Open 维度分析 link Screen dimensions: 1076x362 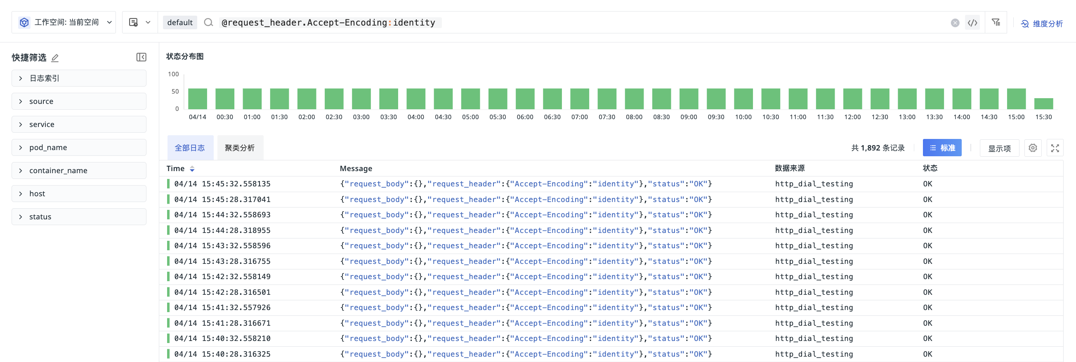pyautogui.click(x=1042, y=24)
